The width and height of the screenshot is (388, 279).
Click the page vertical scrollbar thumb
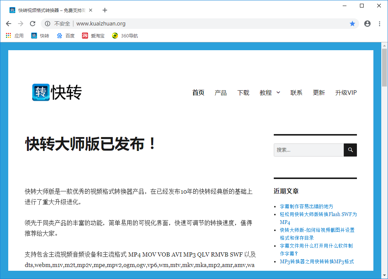(384, 67)
